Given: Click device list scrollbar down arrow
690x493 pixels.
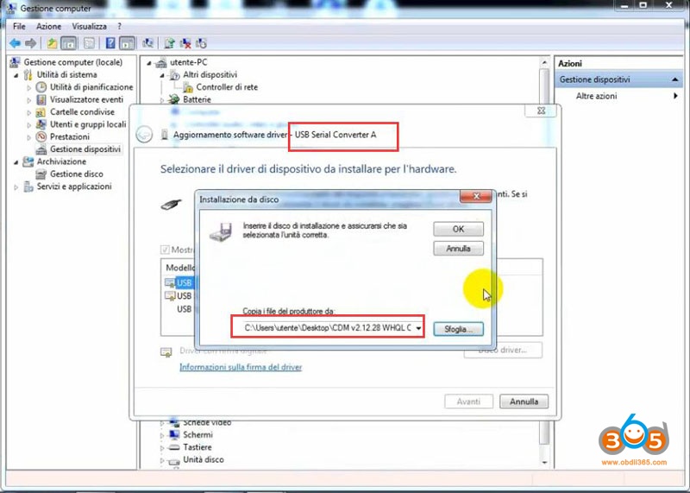Looking at the screenshot, I should pyautogui.click(x=545, y=462).
